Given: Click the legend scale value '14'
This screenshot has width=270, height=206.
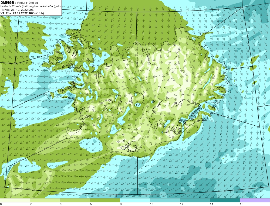Looking at the screenshot, I should click(x=211, y=204).
